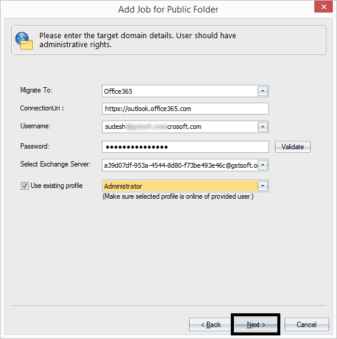The image size is (337, 339).
Task: Click the Validate button
Action: tap(293, 147)
